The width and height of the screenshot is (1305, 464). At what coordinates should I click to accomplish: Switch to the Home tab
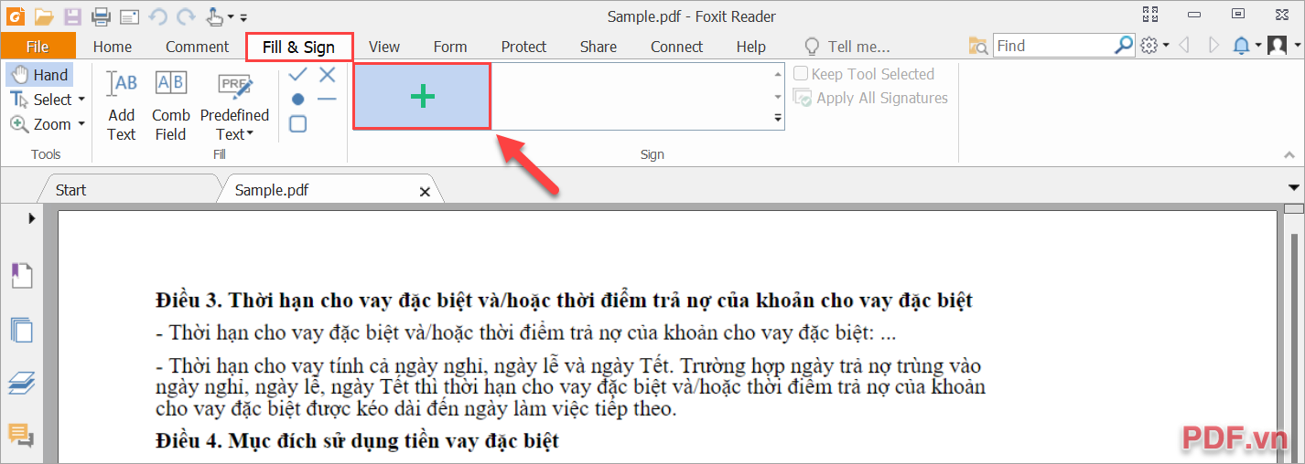(112, 47)
